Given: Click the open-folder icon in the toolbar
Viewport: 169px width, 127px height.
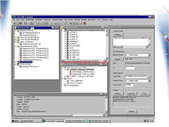Looking at the screenshot, I should 14,23.
